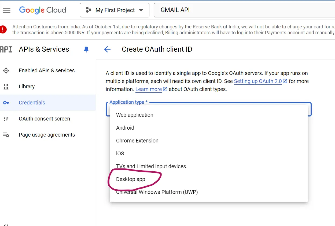Click the Application type dropdown field
The image size is (335, 226).
coord(209,109)
